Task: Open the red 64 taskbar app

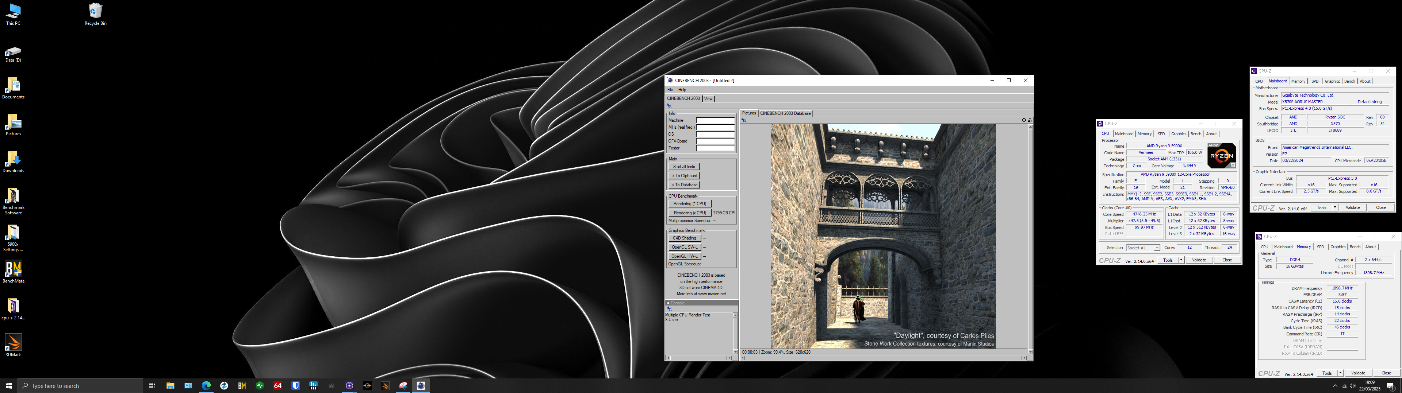Action: [x=277, y=386]
